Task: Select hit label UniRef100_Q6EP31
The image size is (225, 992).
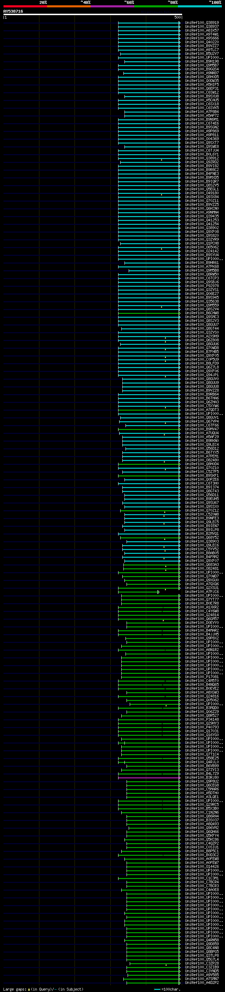Action: tap(201, 89)
